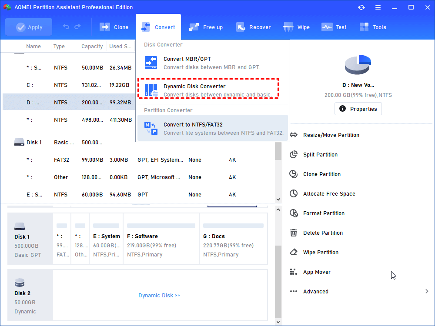
Task: Select the 498.00 NTFS partition row
Action: [69, 120]
